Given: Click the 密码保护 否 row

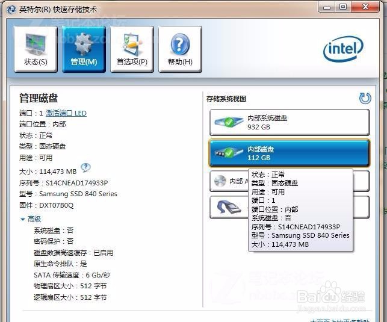Looking at the screenshot, I should (x=54, y=241).
